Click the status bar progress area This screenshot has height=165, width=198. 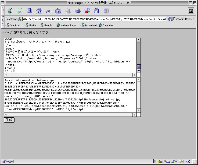tap(83, 161)
